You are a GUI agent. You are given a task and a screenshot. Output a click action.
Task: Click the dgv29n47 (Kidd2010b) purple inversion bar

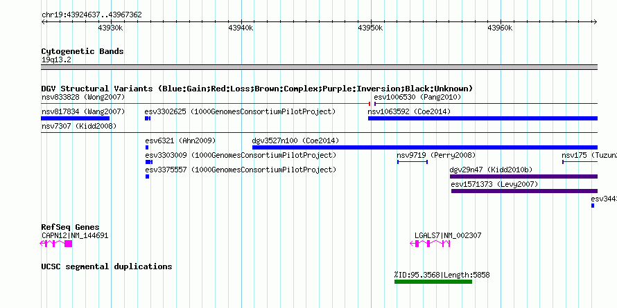click(523, 176)
